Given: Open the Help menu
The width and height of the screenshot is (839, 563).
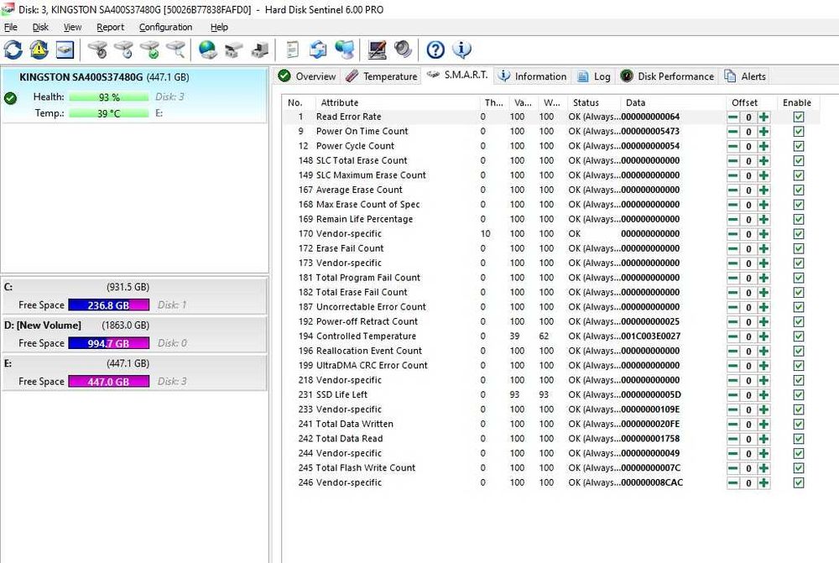Looking at the screenshot, I should tap(219, 27).
